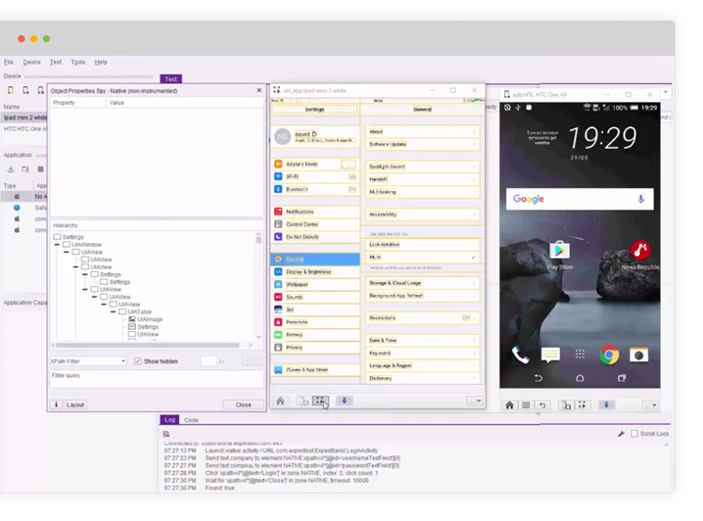
Task: Click the Play Store app icon
Action: click(559, 253)
